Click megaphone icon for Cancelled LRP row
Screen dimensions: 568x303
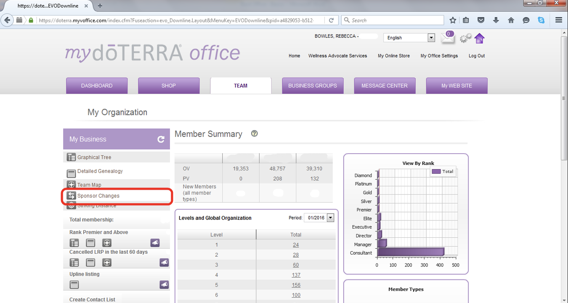tap(164, 263)
